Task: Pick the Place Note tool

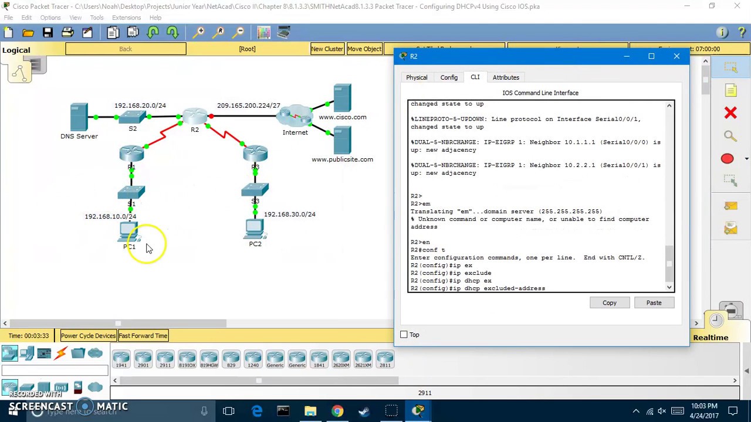Action: [730, 90]
